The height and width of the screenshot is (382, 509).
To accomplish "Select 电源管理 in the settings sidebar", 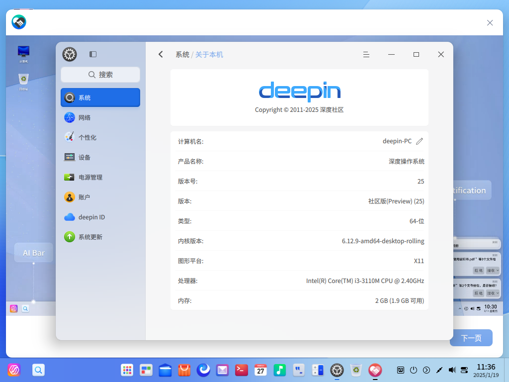I will click(x=100, y=177).
